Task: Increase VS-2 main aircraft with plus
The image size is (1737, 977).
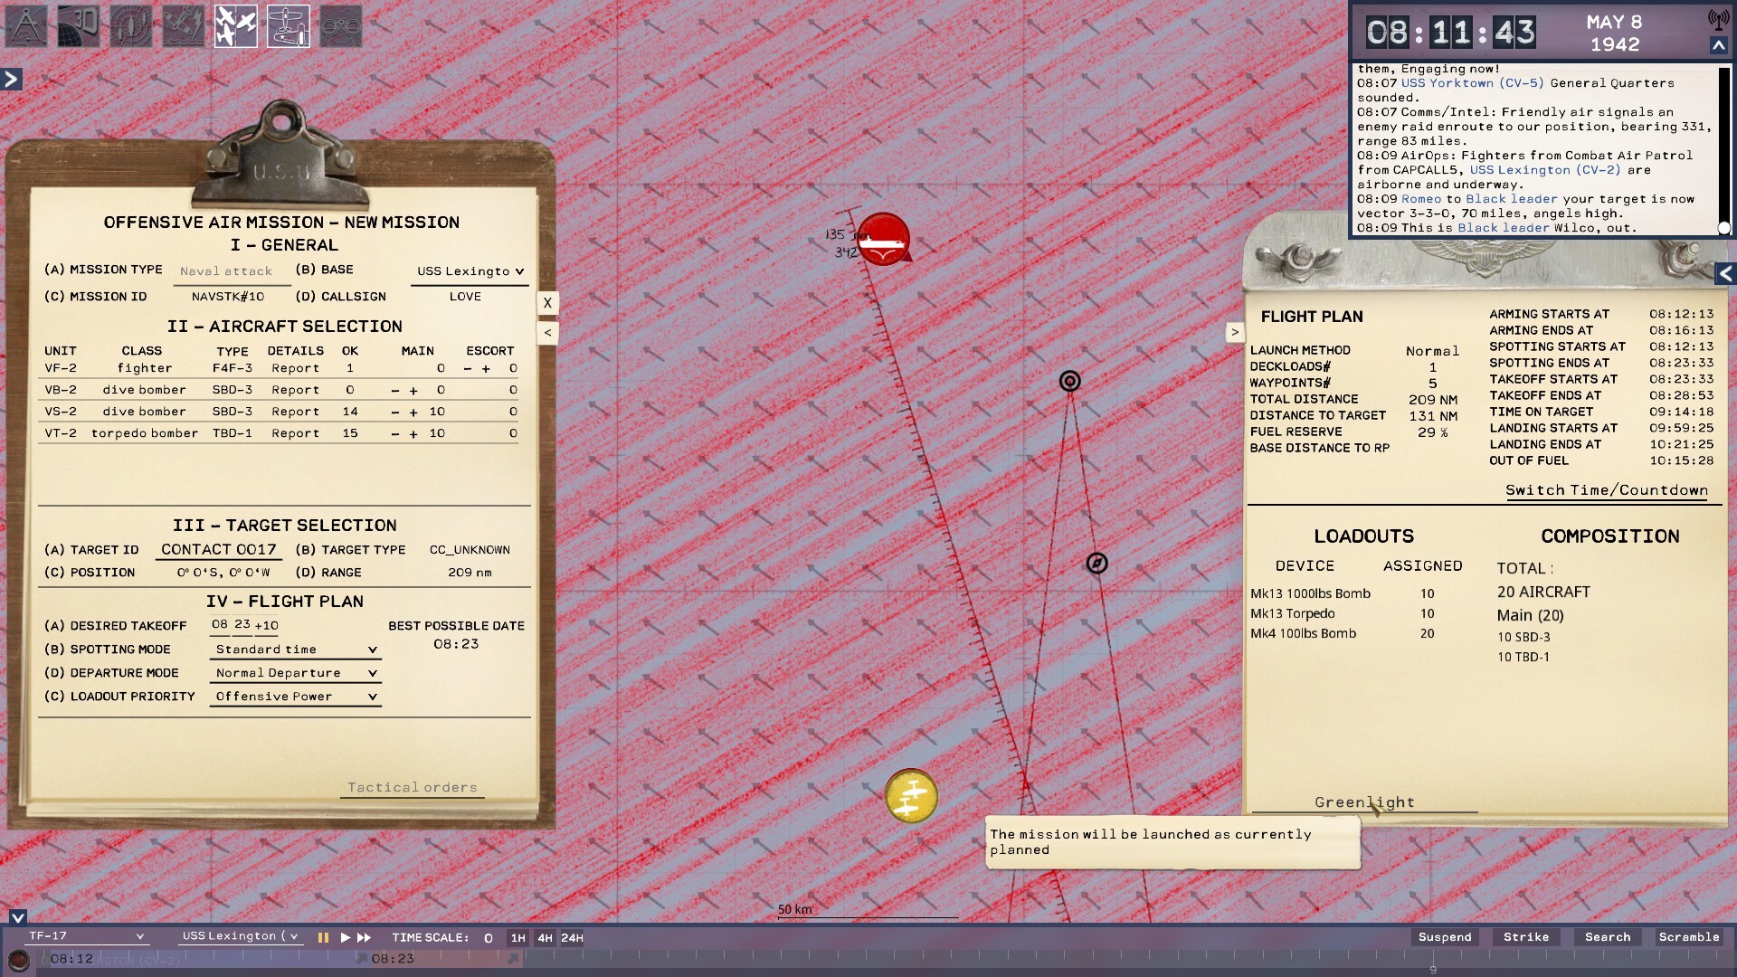Action: [413, 412]
